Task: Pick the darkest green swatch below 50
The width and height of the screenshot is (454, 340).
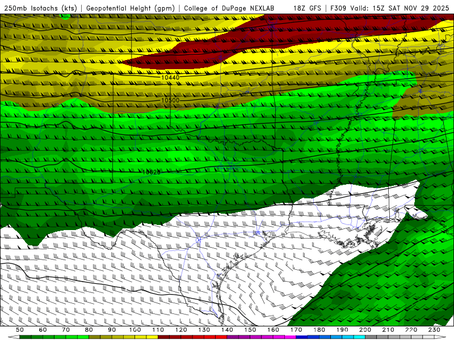Action: (x=25, y=337)
